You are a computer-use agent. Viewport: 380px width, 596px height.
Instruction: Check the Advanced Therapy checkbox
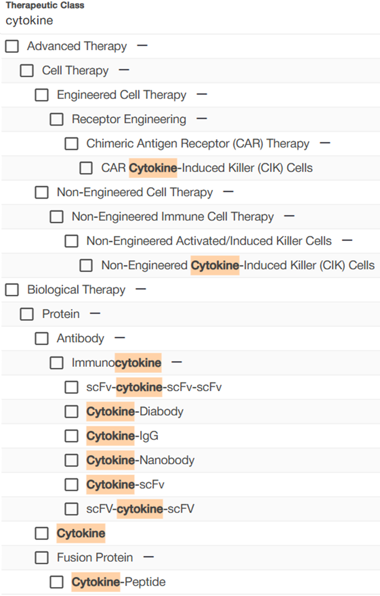point(12,46)
